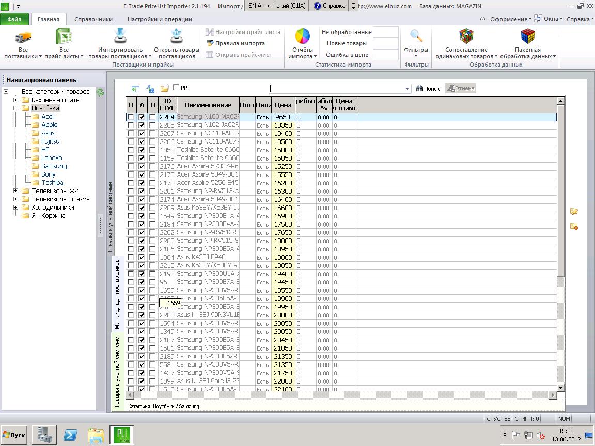The width and height of the screenshot is (595, 446).
Task: Switch to Матрица цен поставщиков vertical tab
Action: pos(117,294)
